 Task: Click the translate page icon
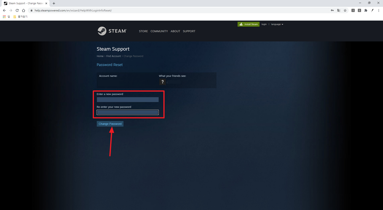pos(338,10)
